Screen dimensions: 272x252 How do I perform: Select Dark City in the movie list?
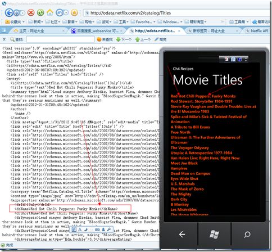179,199
